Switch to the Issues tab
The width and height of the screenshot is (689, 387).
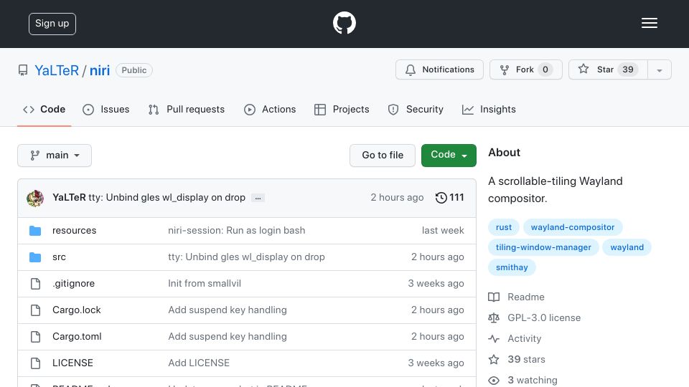[x=106, y=109]
